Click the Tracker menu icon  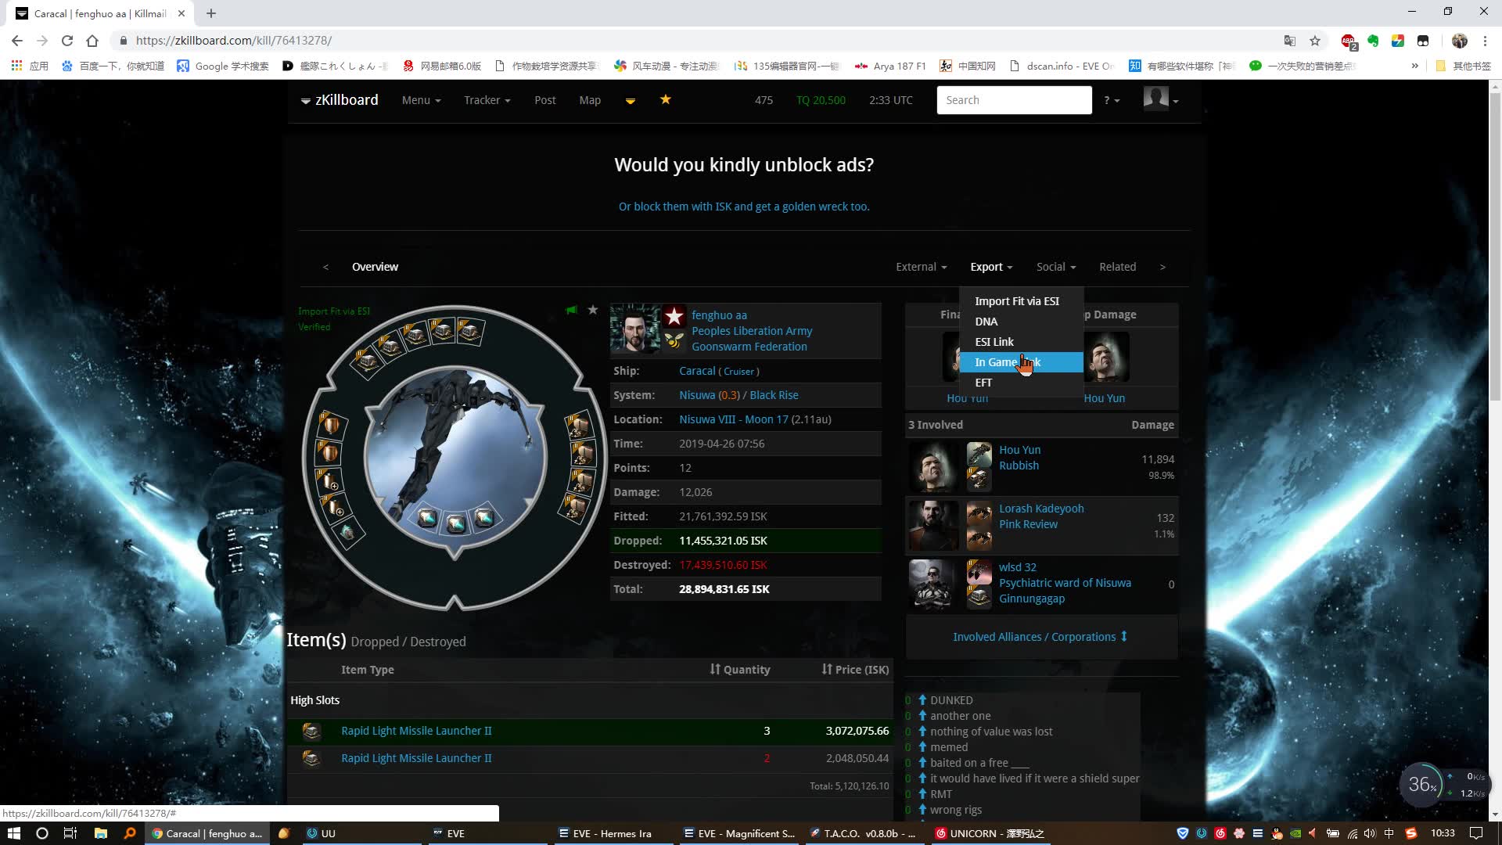tap(487, 100)
